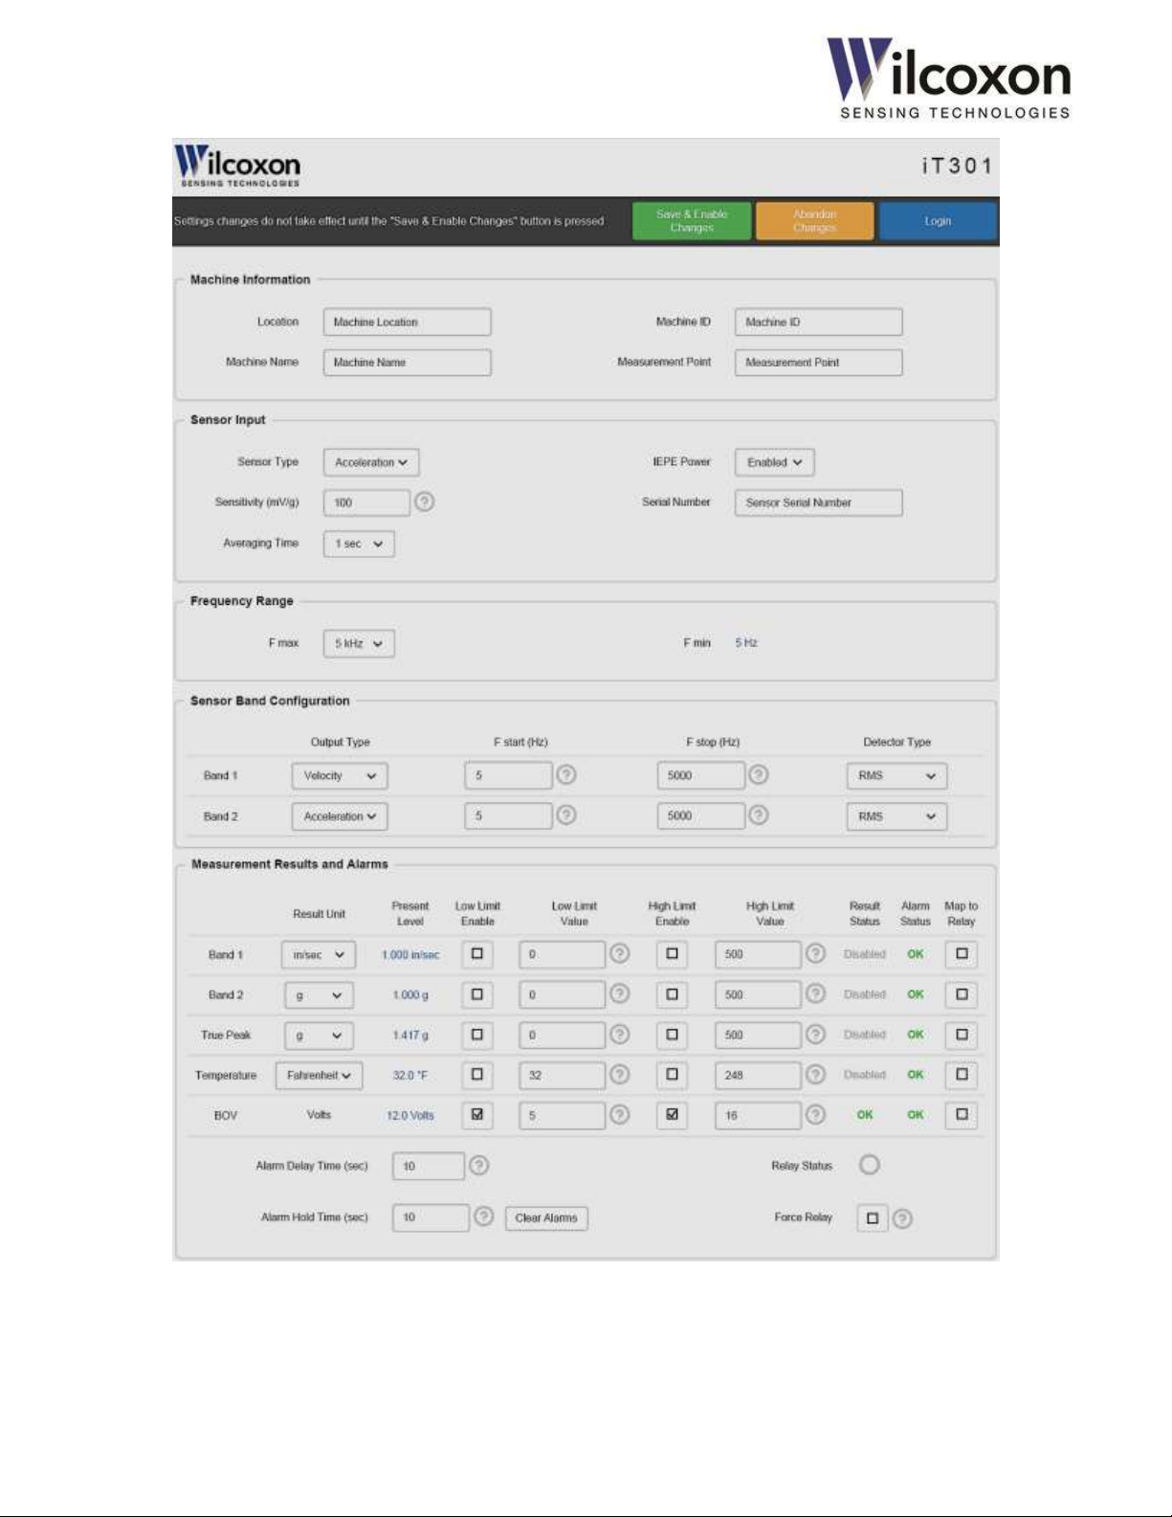Click Save & Enable Changes button
1172x1517 pixels.
(x=692, y=221)
